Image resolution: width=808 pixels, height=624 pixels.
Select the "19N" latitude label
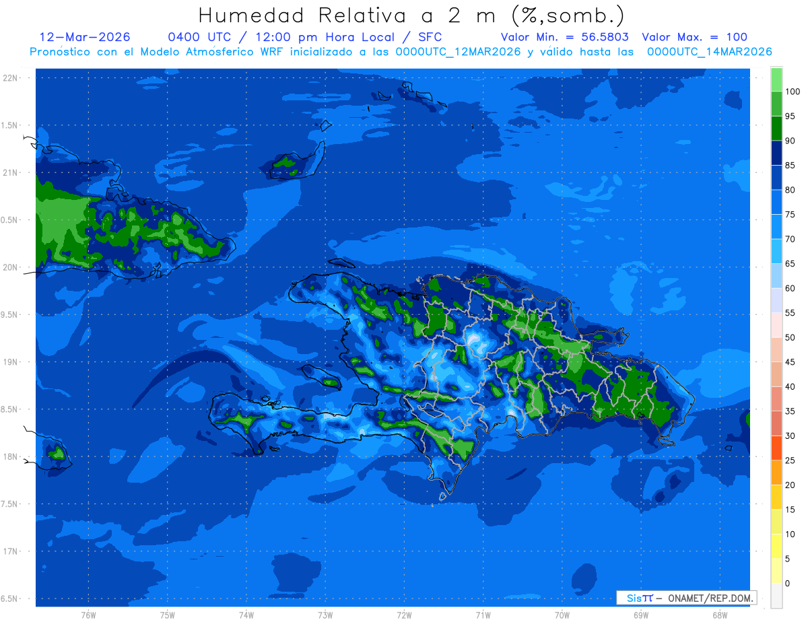[x=11, y=362]
